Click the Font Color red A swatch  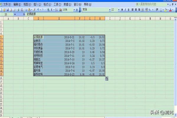(x=171, y=10)
